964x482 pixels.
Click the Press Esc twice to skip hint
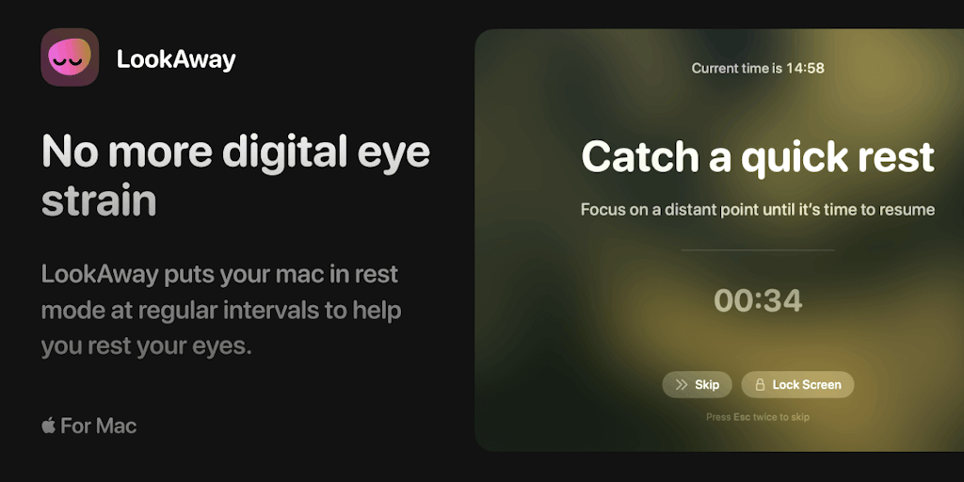click(x=758, y=417)
